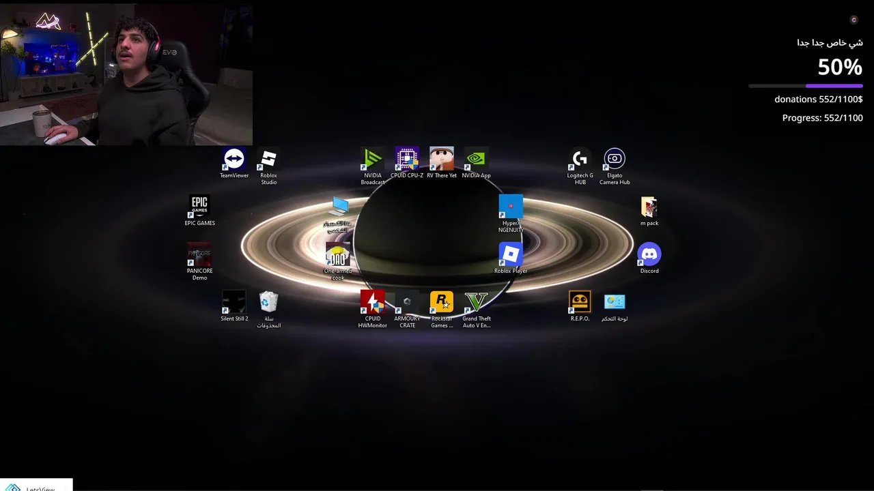Open the ARMOURY CRATE shortcut
The image size is (874, 491).
[x=407, y=310]
